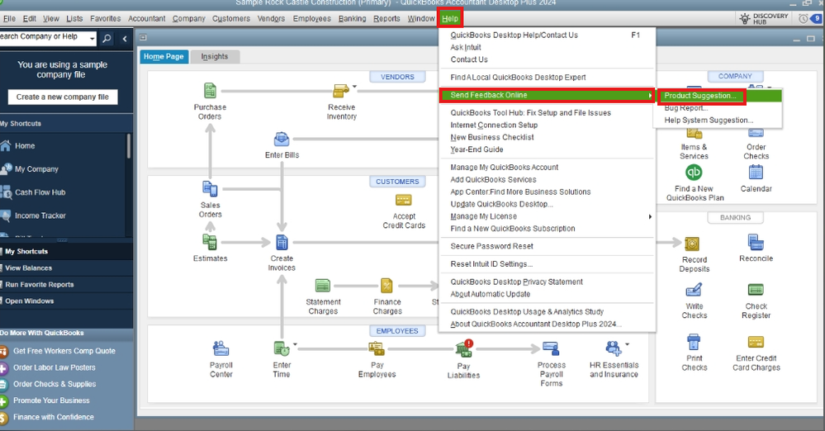Open the Payroll Center icon

coord(221,348)
